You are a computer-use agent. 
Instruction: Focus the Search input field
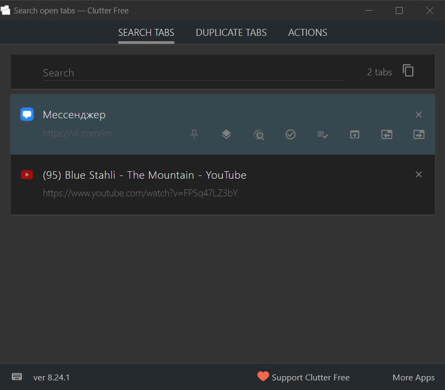193,73
